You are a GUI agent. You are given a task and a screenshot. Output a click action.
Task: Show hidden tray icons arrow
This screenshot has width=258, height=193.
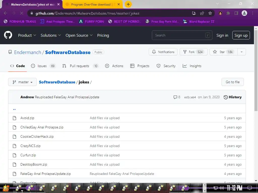[209, 188]
